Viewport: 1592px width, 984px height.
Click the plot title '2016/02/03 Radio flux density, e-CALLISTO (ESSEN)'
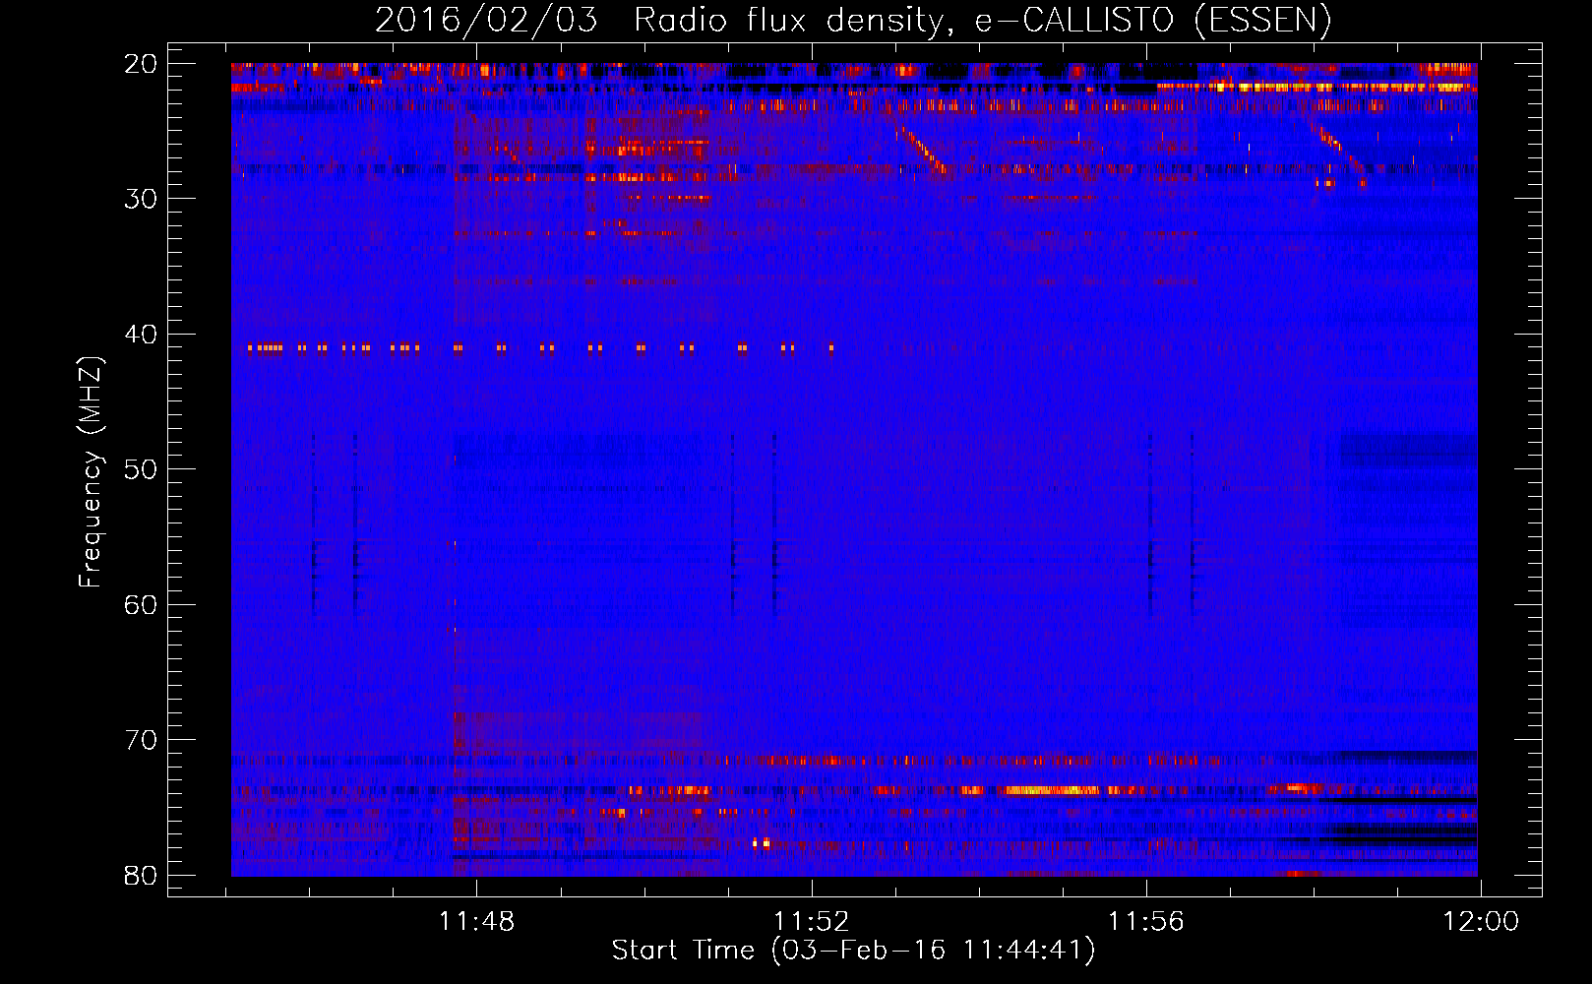tap(853, 20)
